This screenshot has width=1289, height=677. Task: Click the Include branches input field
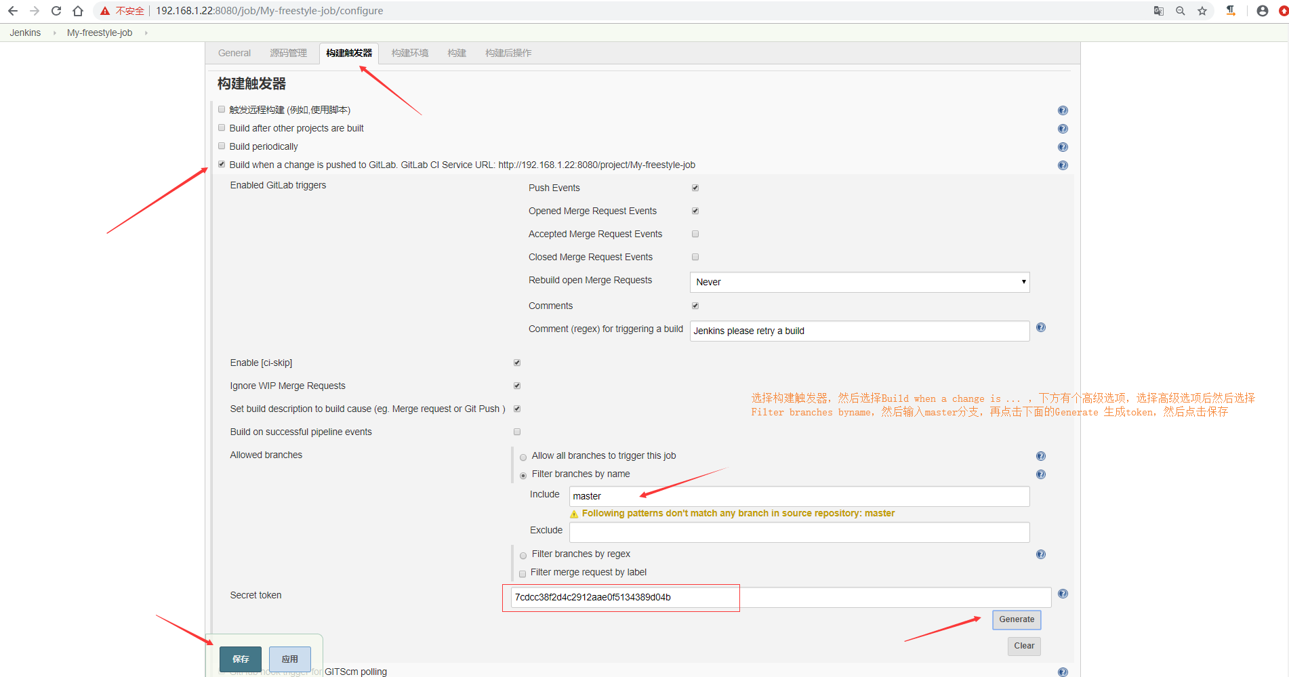[800, 496]
